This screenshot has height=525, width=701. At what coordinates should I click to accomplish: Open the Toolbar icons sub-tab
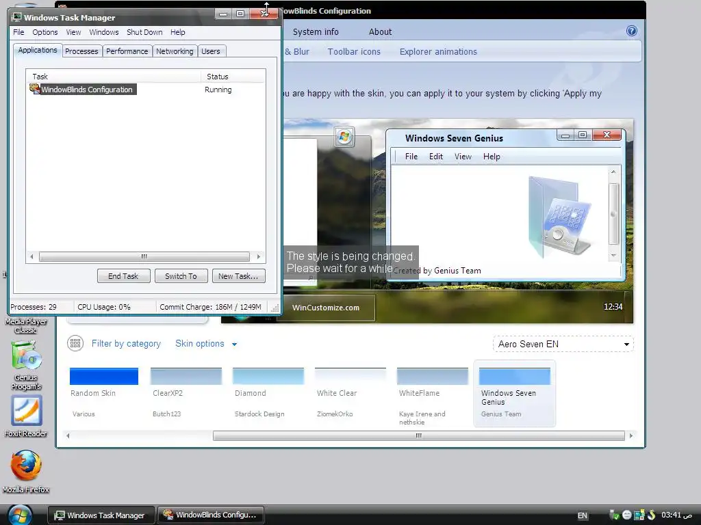click(354, 51)
